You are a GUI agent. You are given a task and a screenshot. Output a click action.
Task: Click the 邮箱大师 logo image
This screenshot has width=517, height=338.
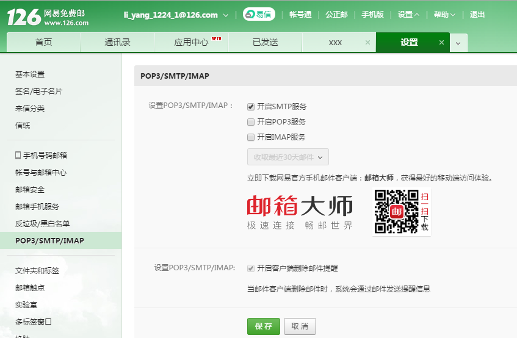[300, 212]
